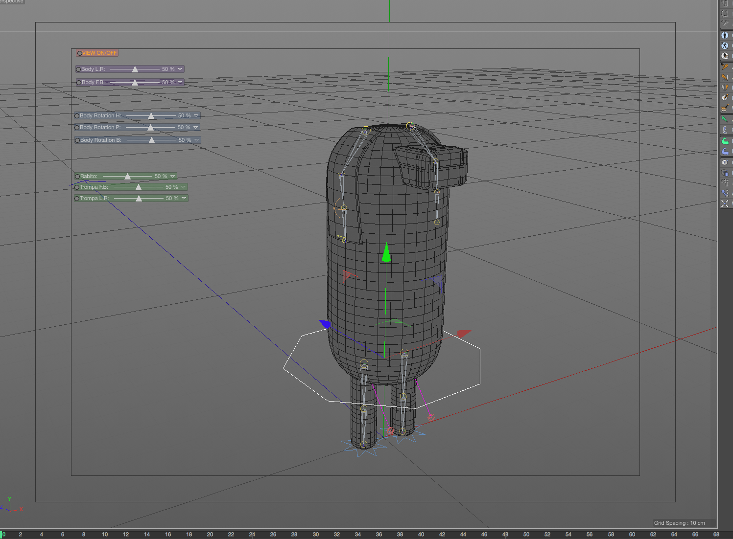Click the XYZ world axis indicator
This screenshot has width=733, height=539.
[11, 504]
